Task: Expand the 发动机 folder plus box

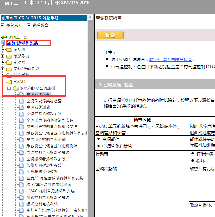Action: pos(2,49)
